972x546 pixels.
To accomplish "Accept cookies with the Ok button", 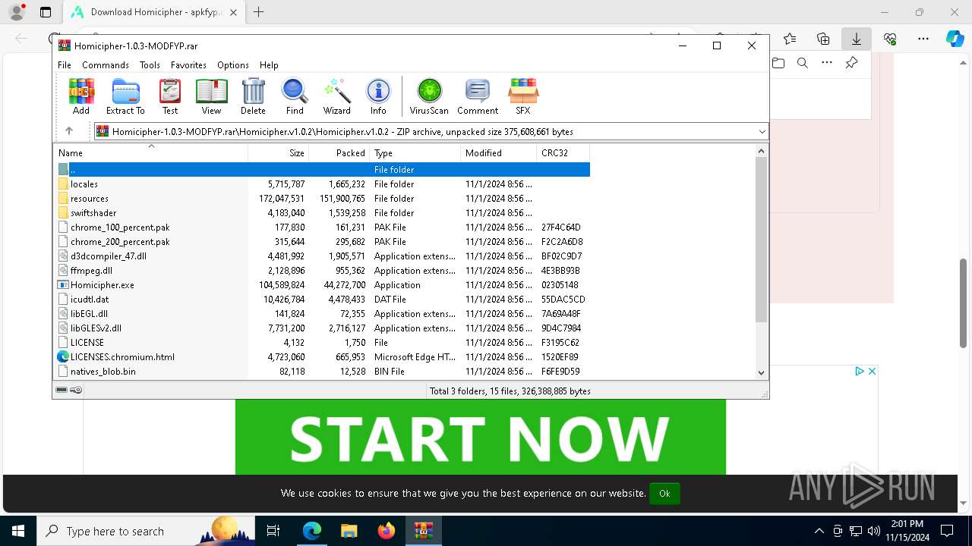I will click(x=664, y=493).
